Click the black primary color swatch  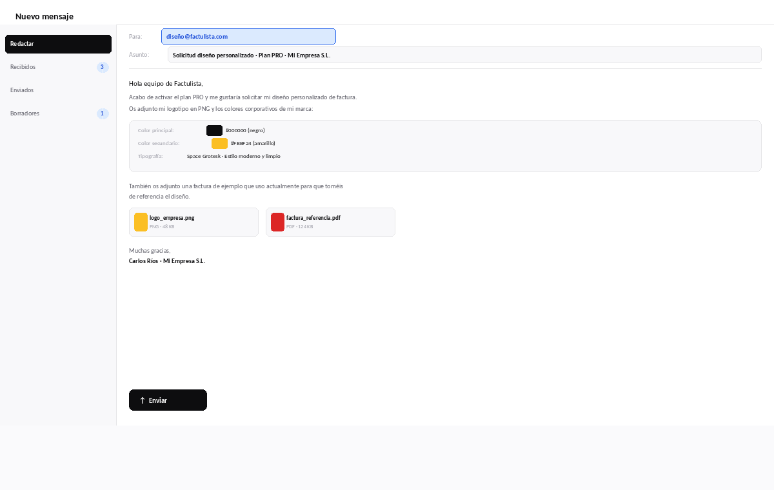coord(214,130)
